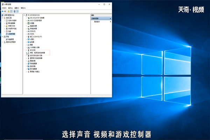Click the IDE ATA/ATAPI 控制器 icon

(29, 18)
